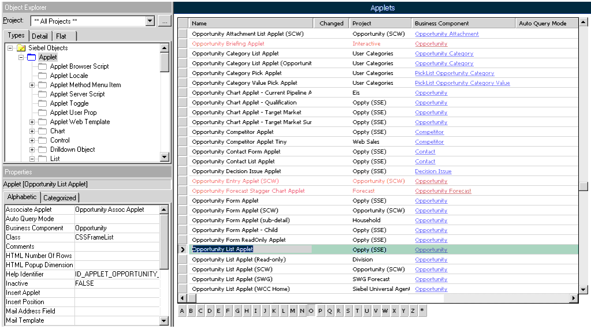The image size is (591, 329).
Task: Open the Decision Issue business component link
Action: (433, 171)
